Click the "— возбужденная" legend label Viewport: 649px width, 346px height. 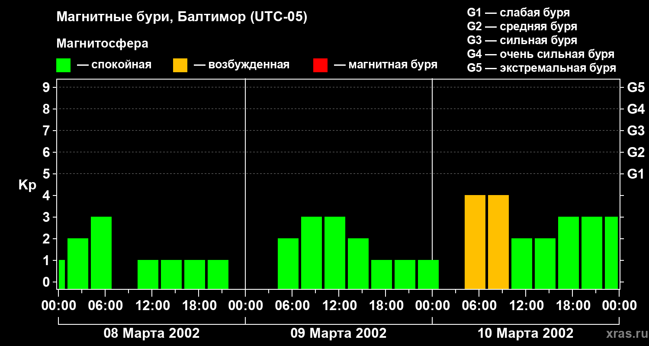coord(241,65)
